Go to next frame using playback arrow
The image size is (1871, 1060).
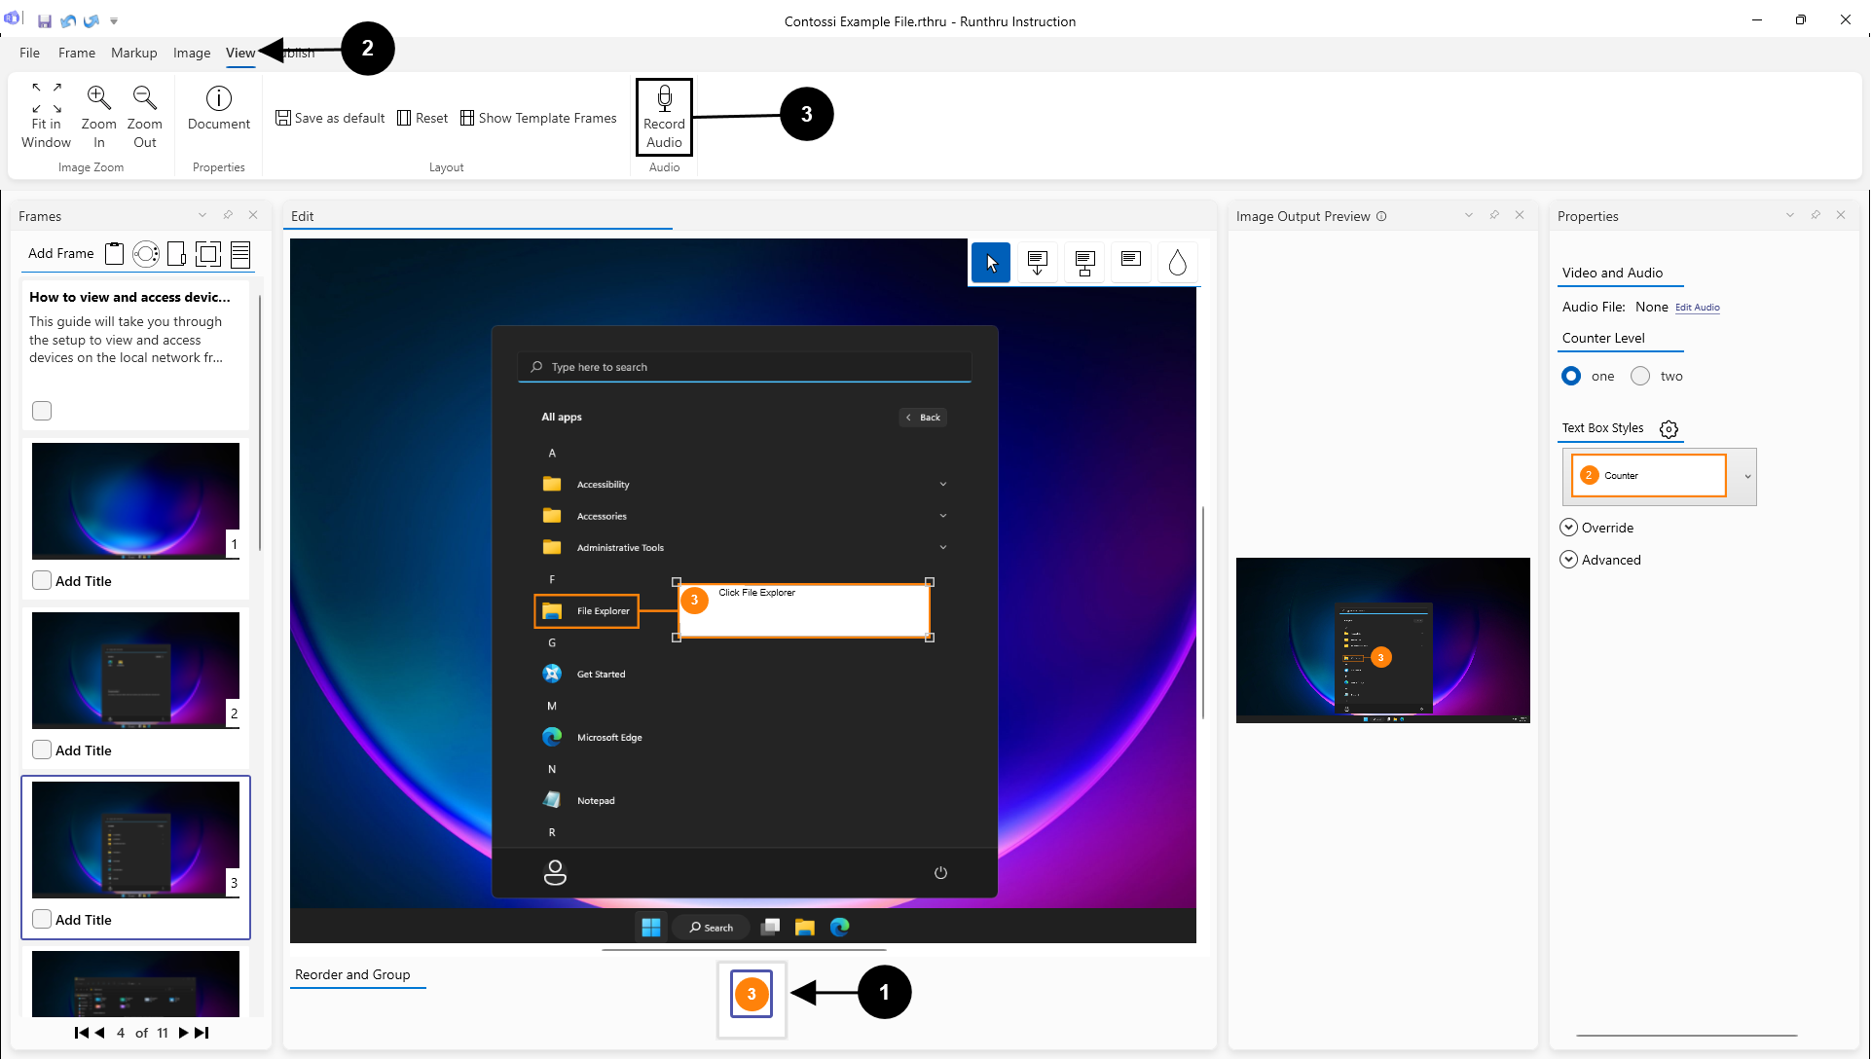[x=183, y=1033]
